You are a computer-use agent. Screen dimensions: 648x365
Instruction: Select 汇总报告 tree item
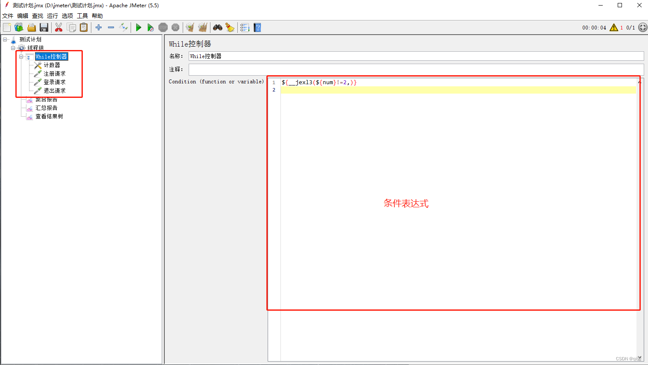(x=47, y=108)
